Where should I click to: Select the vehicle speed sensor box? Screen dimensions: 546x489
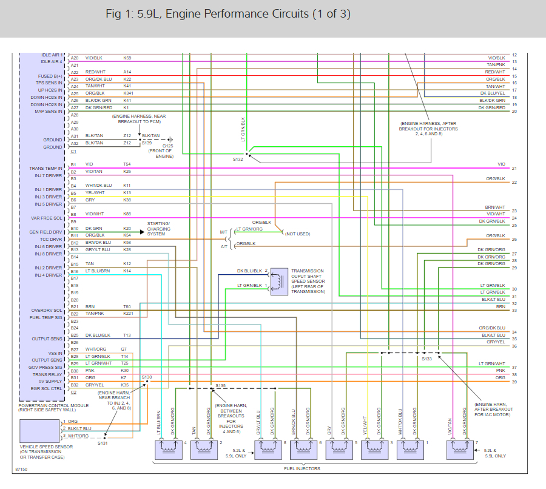[x=39, y=431]
